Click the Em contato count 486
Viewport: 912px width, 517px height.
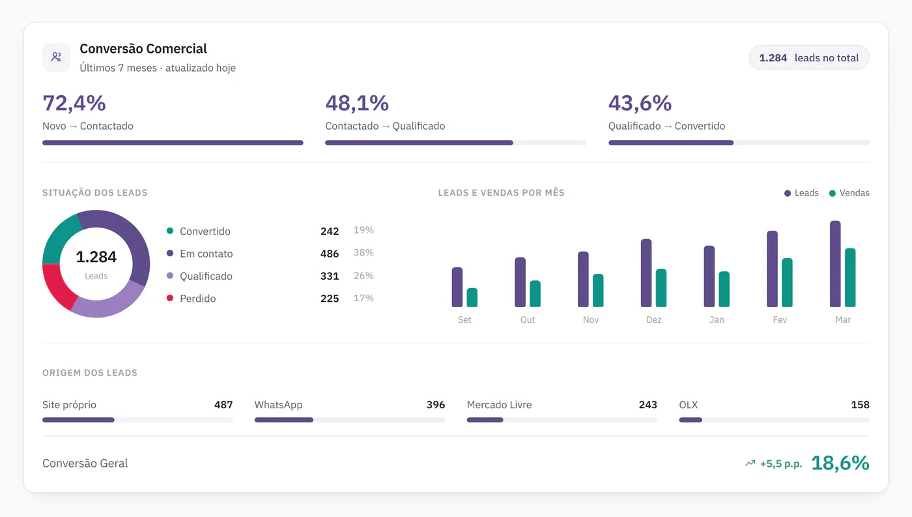tap(330, 254)
